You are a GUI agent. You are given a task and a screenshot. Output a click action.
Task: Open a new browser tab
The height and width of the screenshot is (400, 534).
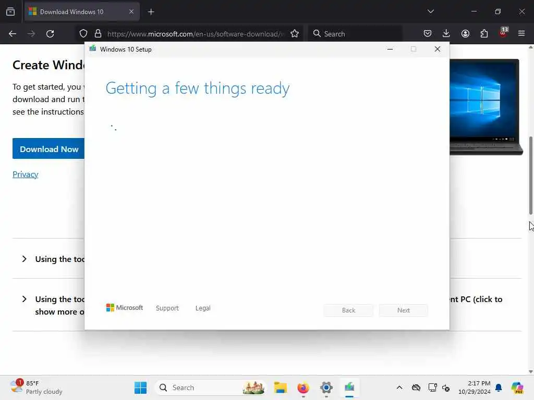pos(151,12)
